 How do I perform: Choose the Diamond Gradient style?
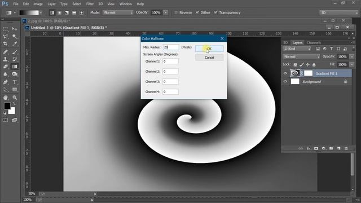coord(81,12)
